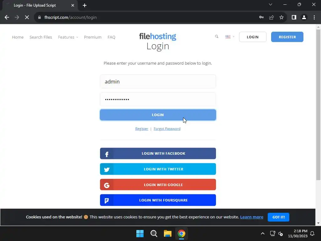Click the address bar URL
This screenshot has width=321, height=241.
71,18
